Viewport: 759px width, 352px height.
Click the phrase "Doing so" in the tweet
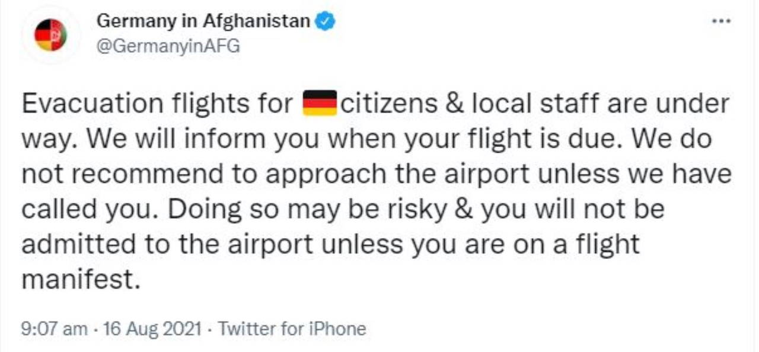click(209, 209)
